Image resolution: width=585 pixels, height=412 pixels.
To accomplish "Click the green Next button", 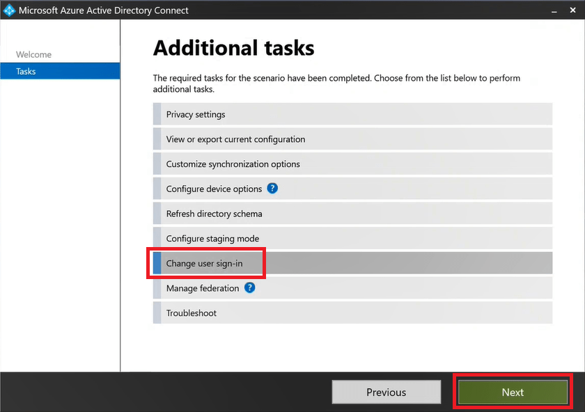I will coord(513,392).
